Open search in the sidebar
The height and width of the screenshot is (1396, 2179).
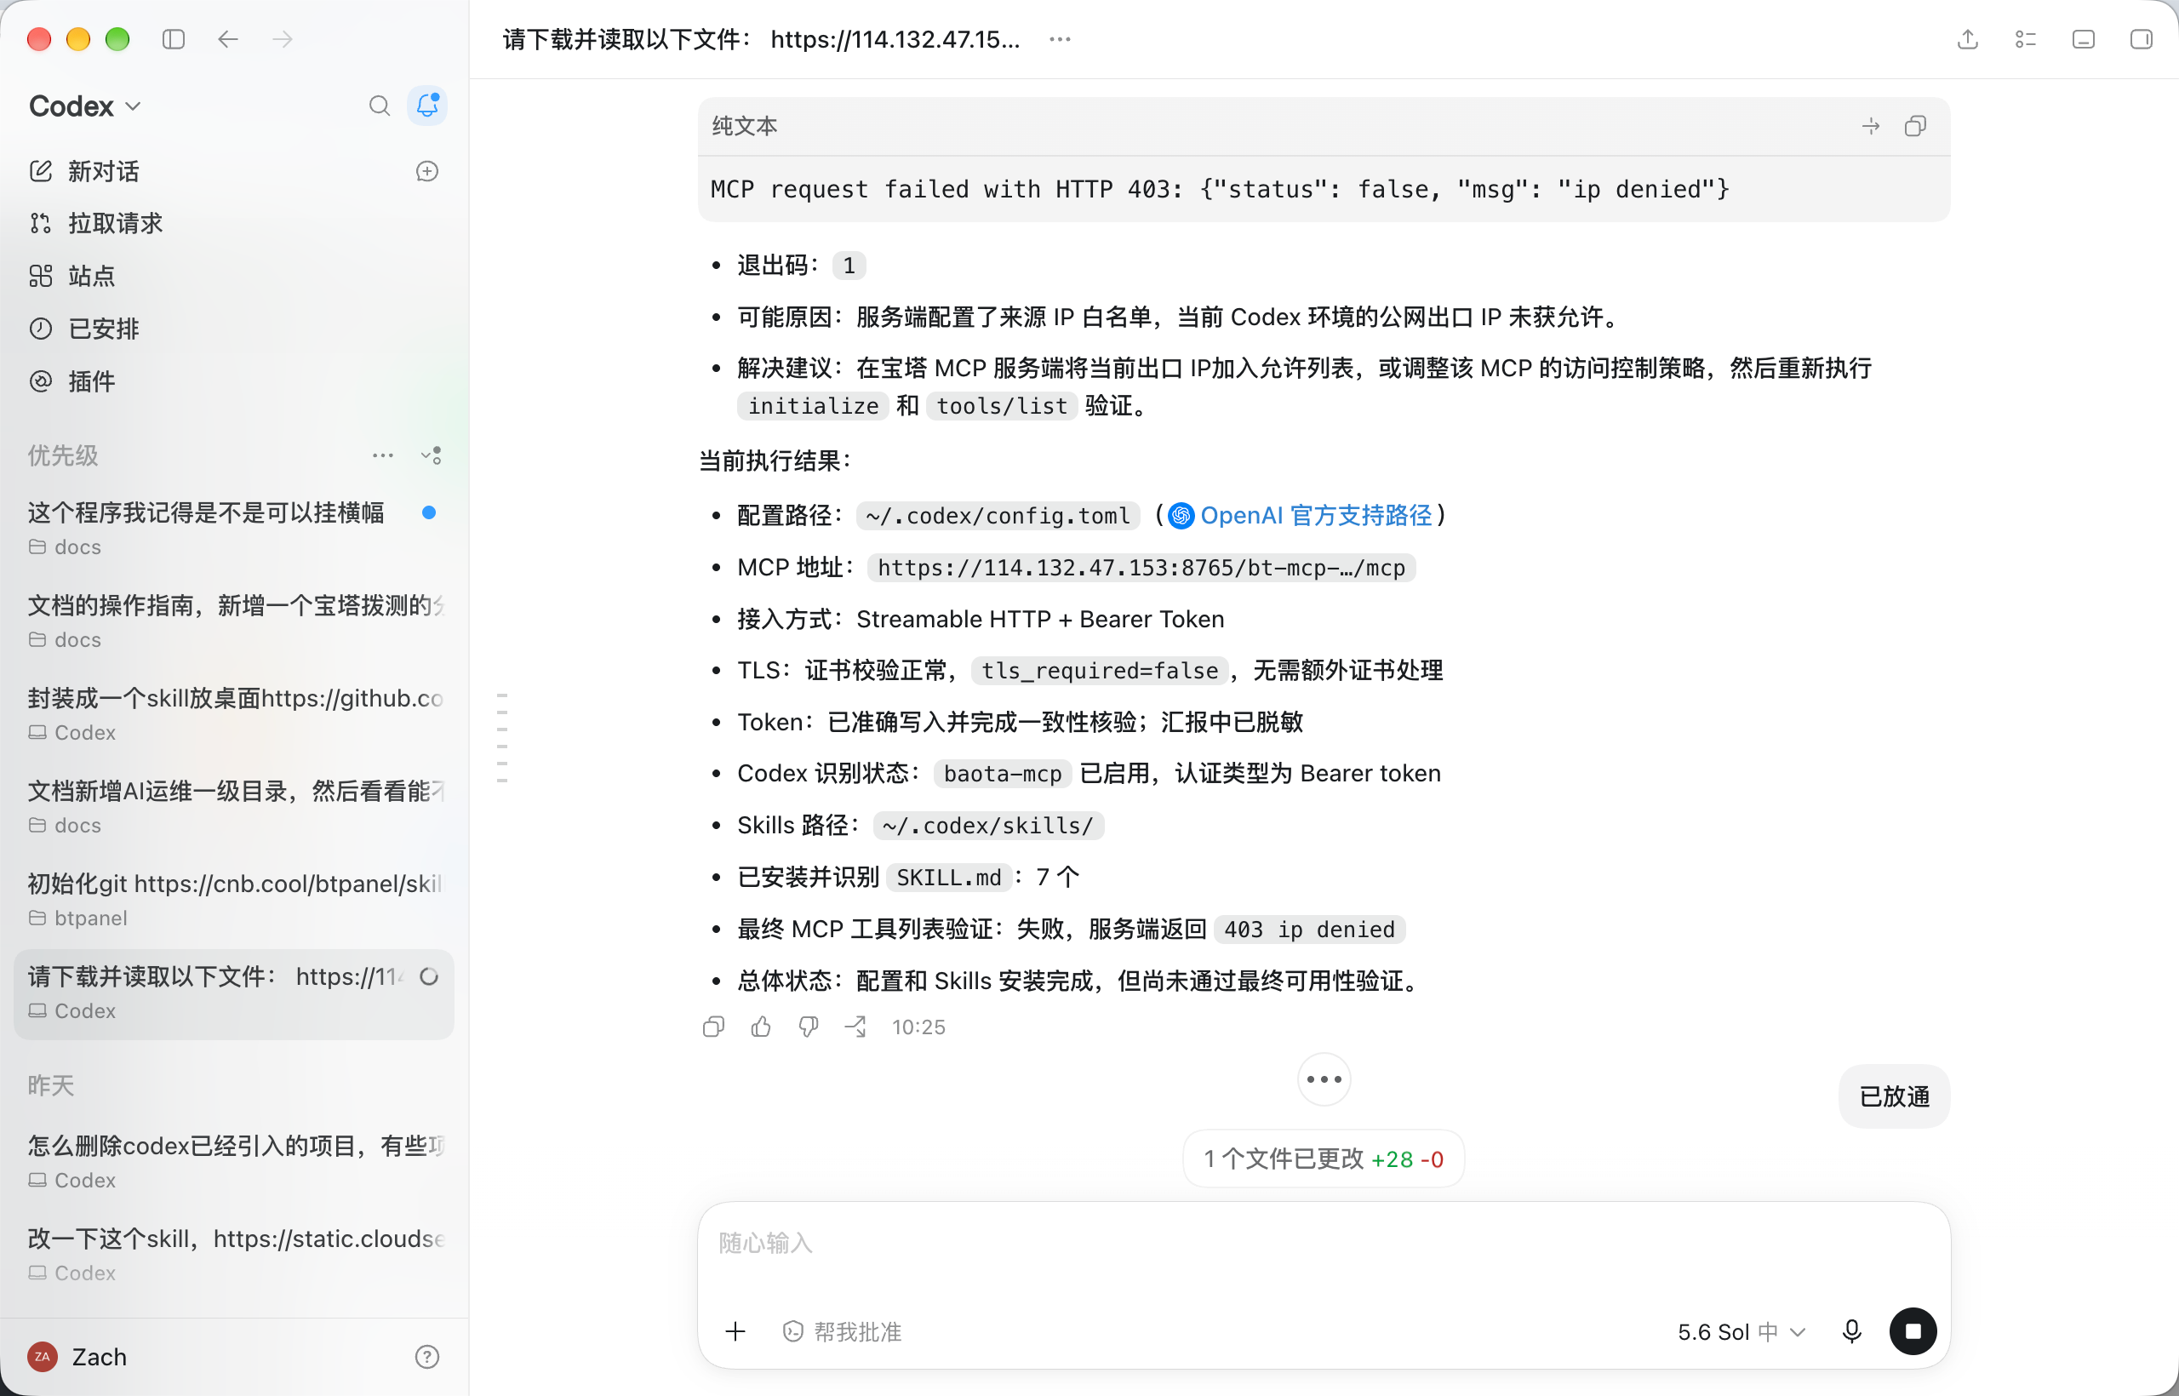point(379,106)
